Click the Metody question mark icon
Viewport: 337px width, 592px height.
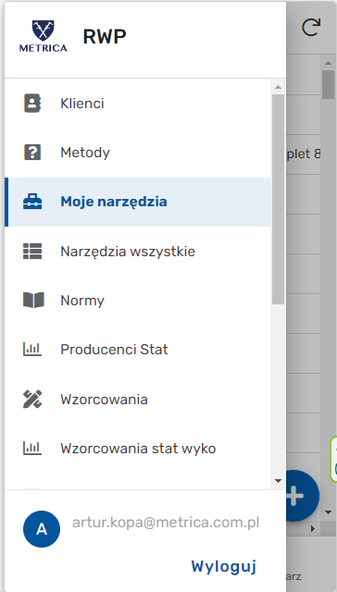click(x=32, y=153)
